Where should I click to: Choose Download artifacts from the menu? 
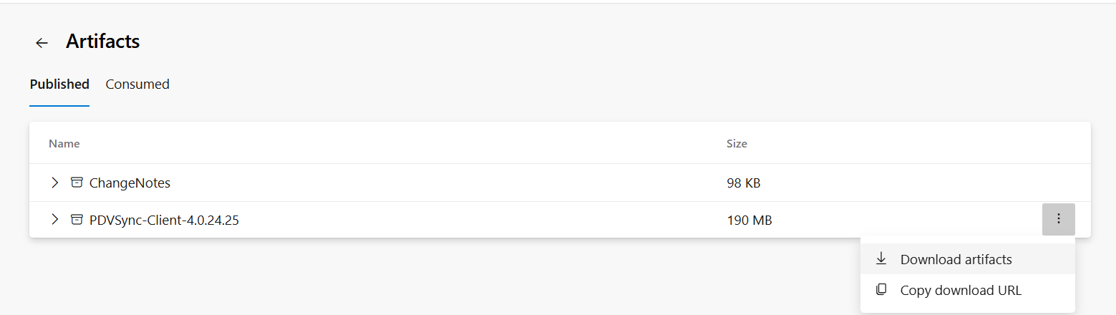click(956, 259)
